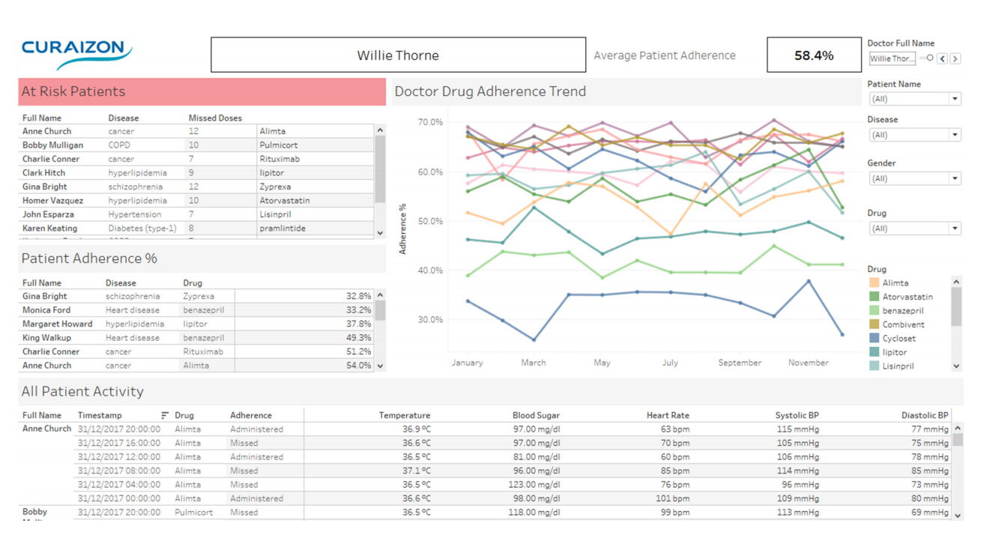Click the 123.00 mg/dl blood sugar cell

(x=535, y=485)
